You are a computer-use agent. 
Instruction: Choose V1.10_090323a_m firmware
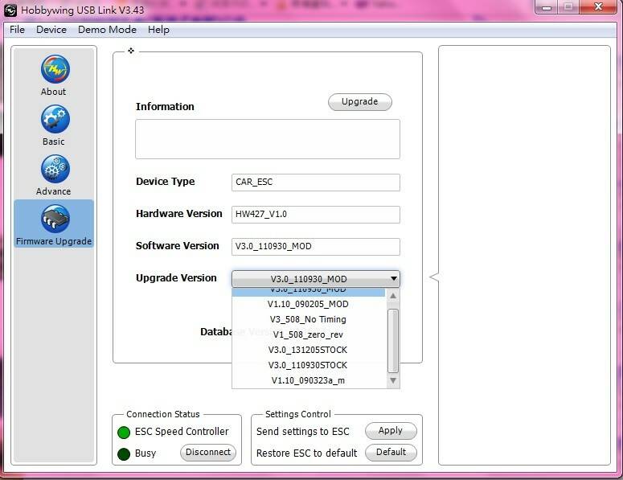coord(309,380)
